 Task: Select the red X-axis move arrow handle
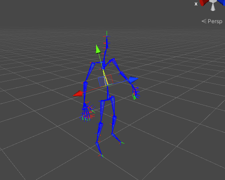coord(78,94)
